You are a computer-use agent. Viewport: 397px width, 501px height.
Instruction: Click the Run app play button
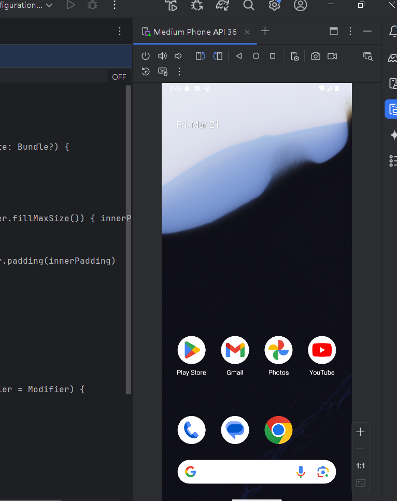coord(70,5)
